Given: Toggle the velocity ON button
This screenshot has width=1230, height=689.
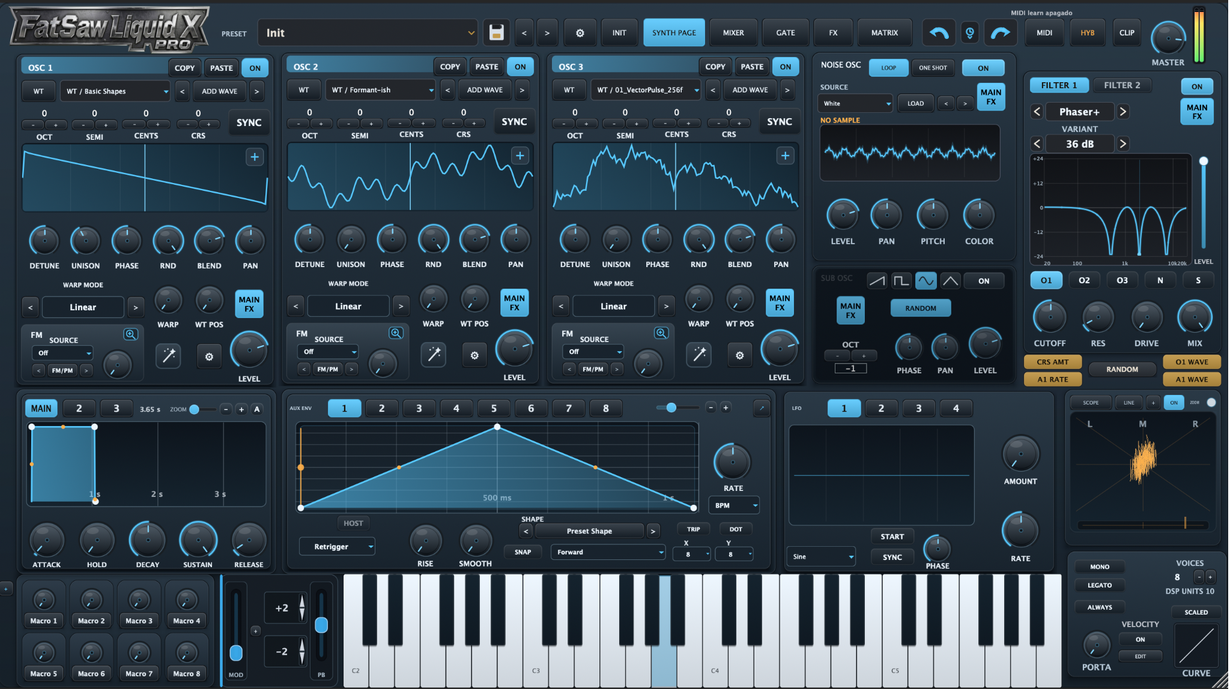Looking at the screenshot, I should click(x=1140, y=639).
